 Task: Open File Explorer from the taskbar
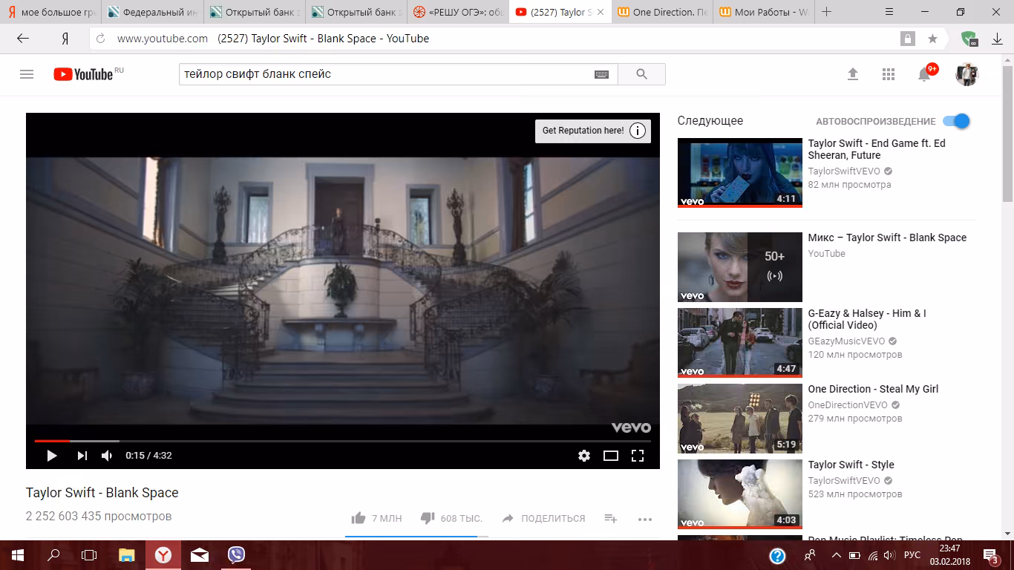pos(127,555)
